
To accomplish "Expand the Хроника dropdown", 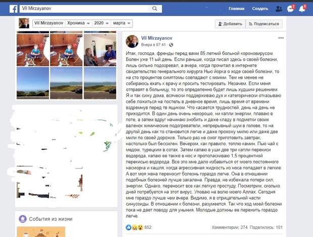I will 78,23.
